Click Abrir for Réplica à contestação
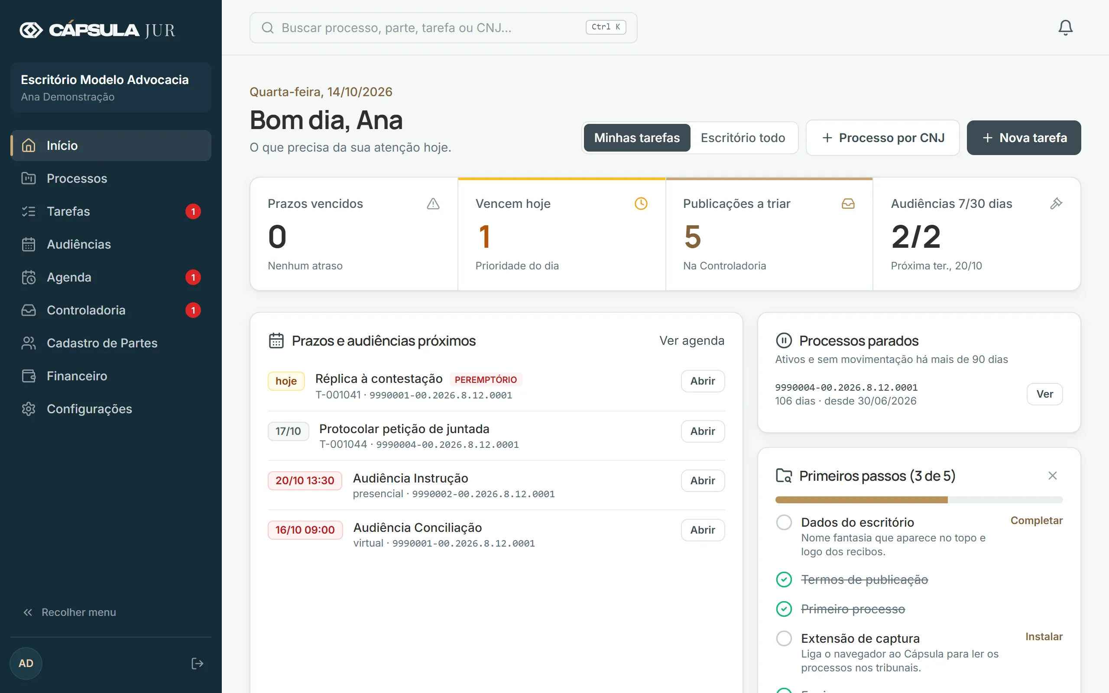 click(x=703, y=381)
